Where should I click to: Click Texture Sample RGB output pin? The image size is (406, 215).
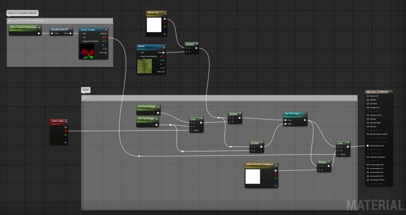coord(105,34)
